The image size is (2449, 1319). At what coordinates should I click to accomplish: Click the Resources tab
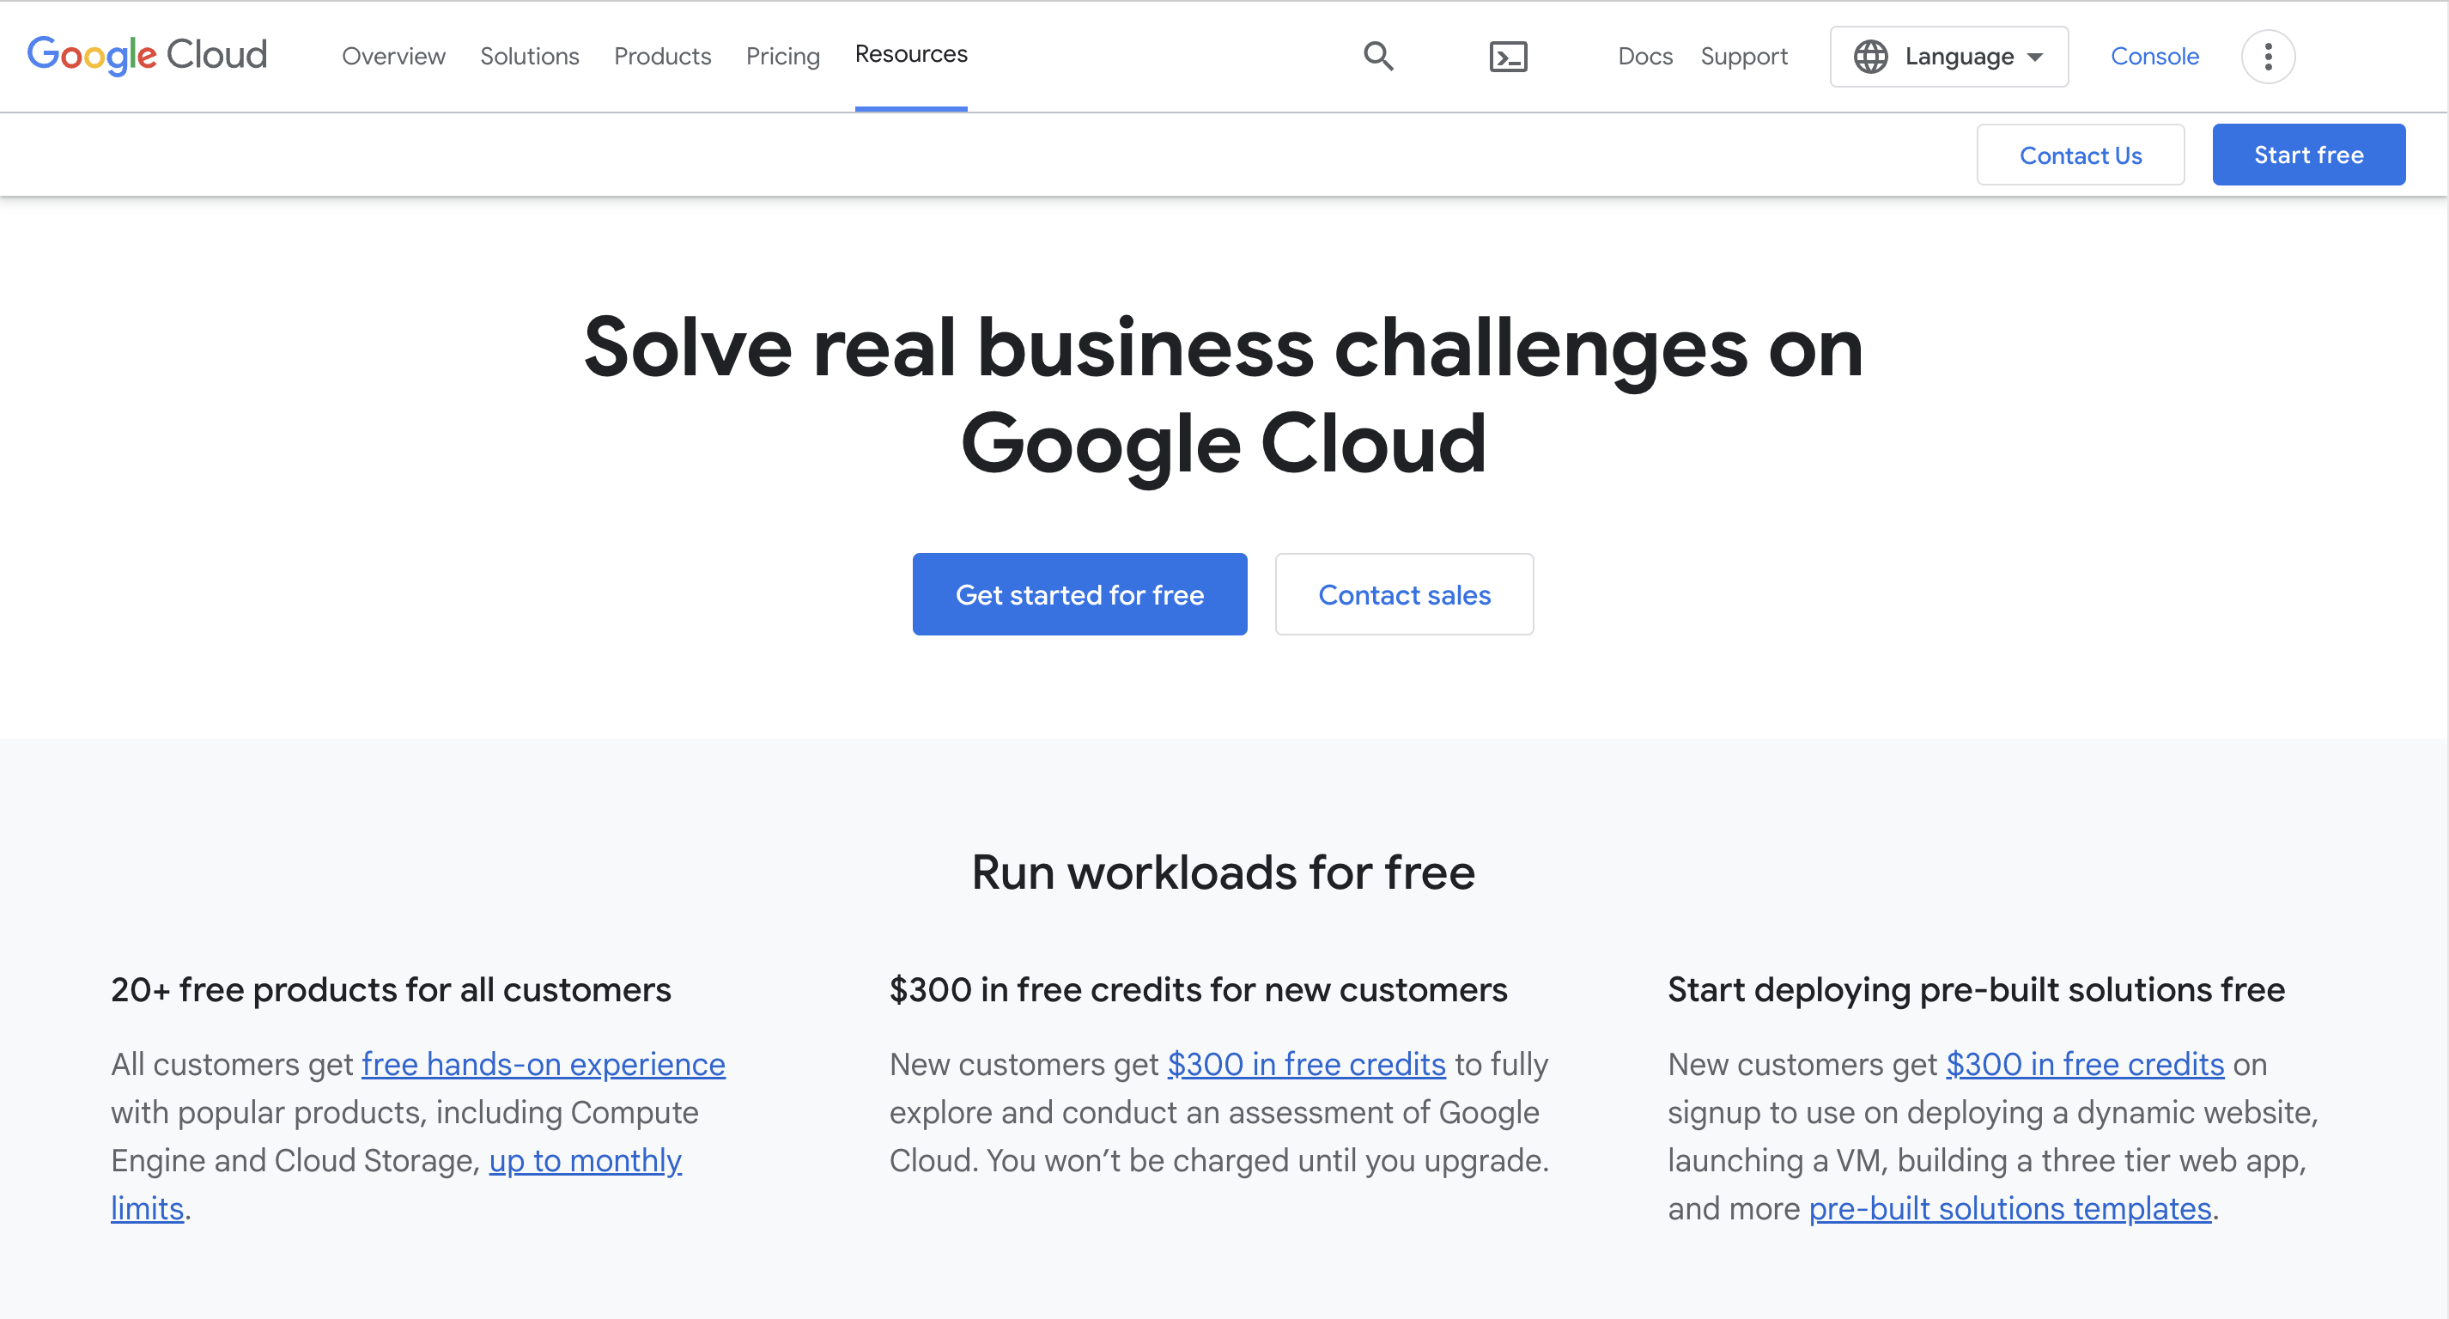tap(911, 53)
